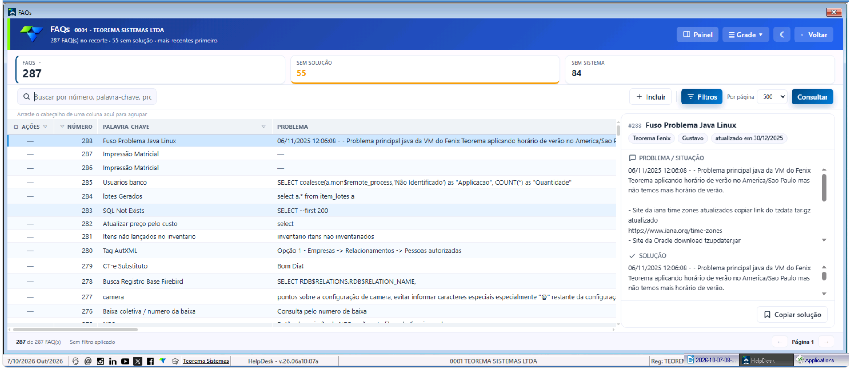Click the Teorema Fenix tag in detail panel
850x369 pixels.
click(651, 138)
